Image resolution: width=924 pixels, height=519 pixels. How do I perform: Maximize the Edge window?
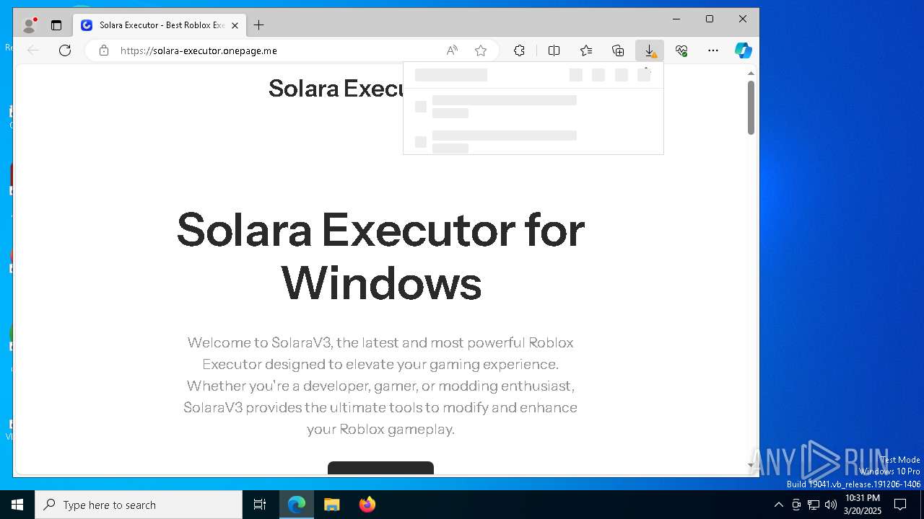pos(710,19)
